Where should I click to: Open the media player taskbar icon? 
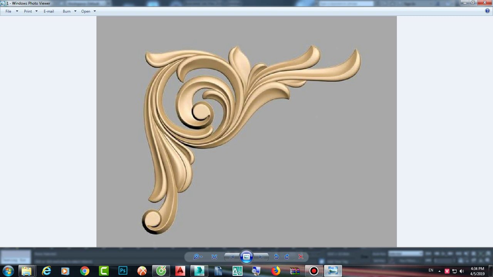65,271
